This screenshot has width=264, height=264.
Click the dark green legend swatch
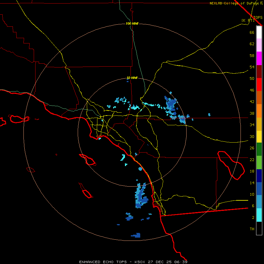pyautogui.click(x=259, y=149)
